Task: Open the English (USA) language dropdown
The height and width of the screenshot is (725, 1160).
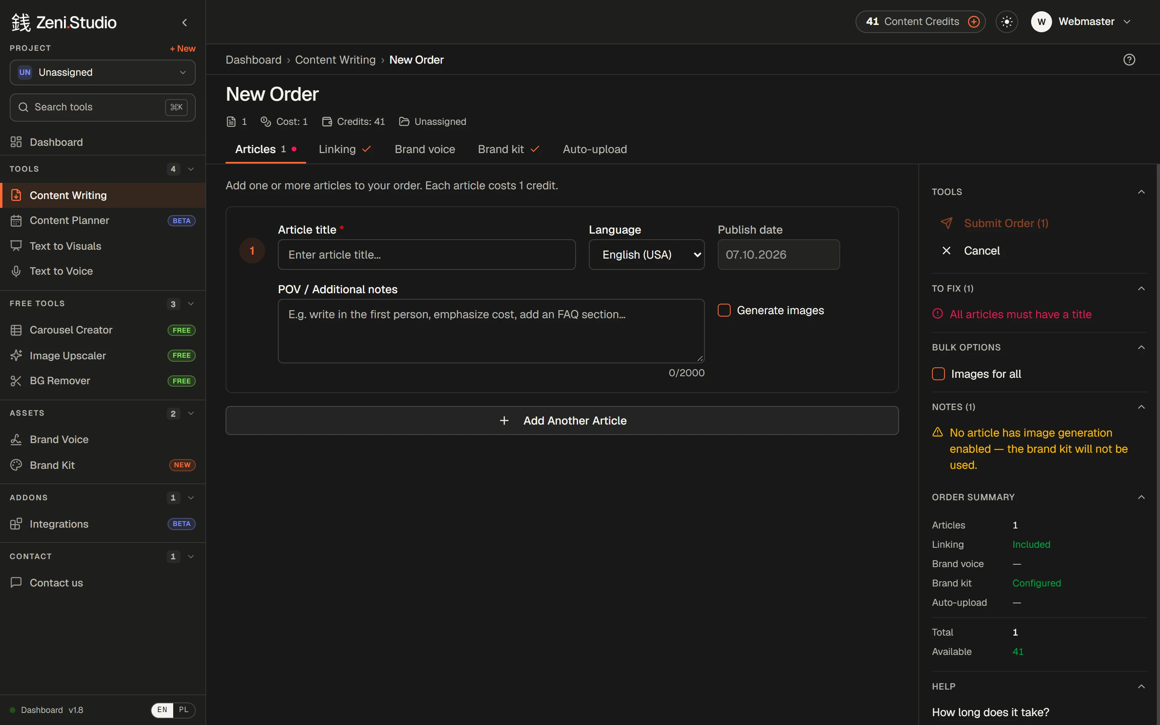Action: (646, 255)
